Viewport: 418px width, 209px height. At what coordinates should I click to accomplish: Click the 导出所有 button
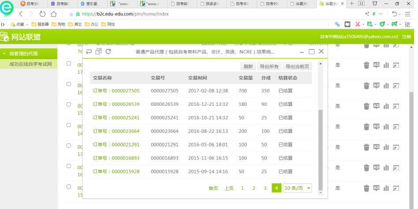[269, 67]
